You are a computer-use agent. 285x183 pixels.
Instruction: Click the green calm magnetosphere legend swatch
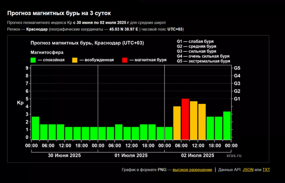point(33,60)
